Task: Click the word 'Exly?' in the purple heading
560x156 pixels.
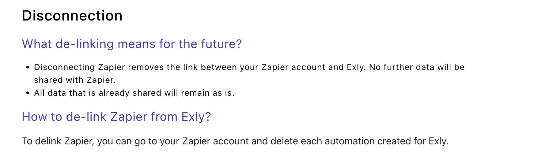Action: pos(196,117)
